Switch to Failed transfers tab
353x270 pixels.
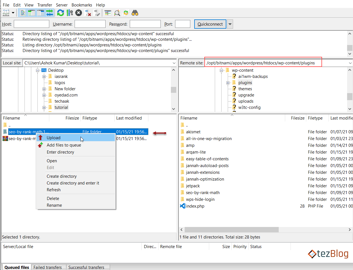(x=48, y=267)
